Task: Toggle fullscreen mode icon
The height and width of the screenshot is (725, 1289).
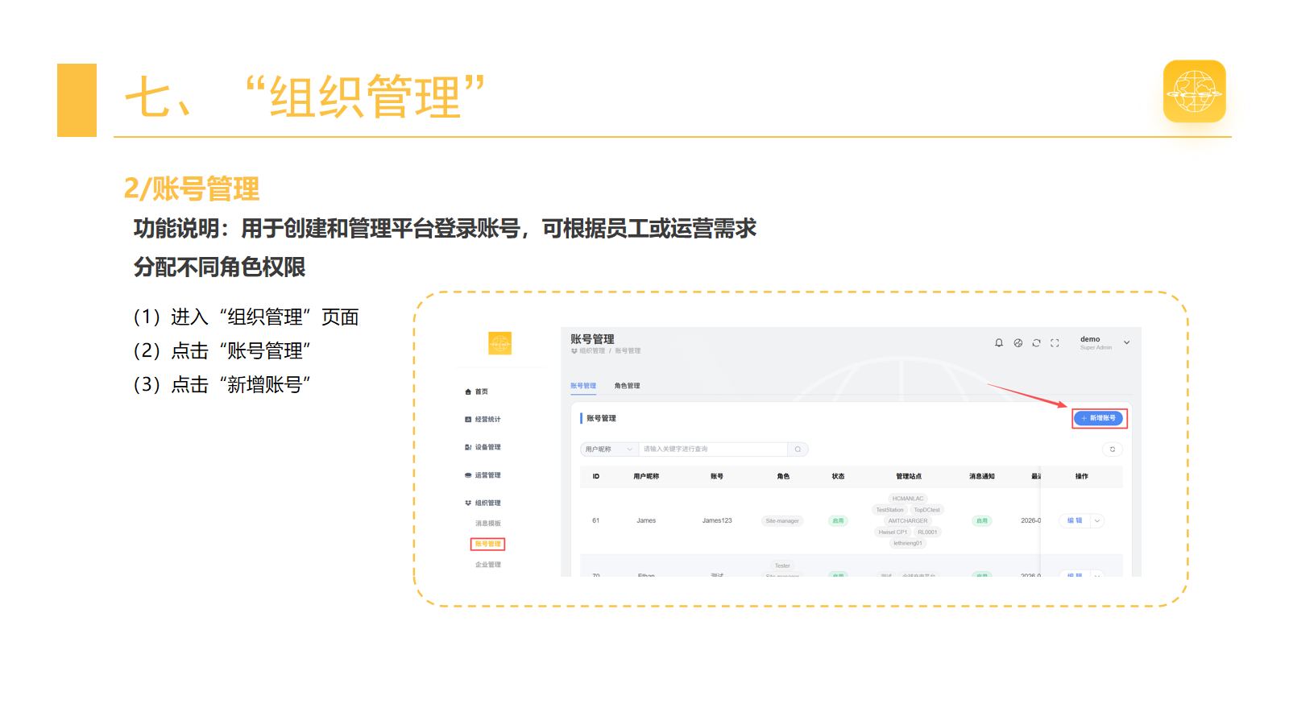Action: [x=1055, y=343]
